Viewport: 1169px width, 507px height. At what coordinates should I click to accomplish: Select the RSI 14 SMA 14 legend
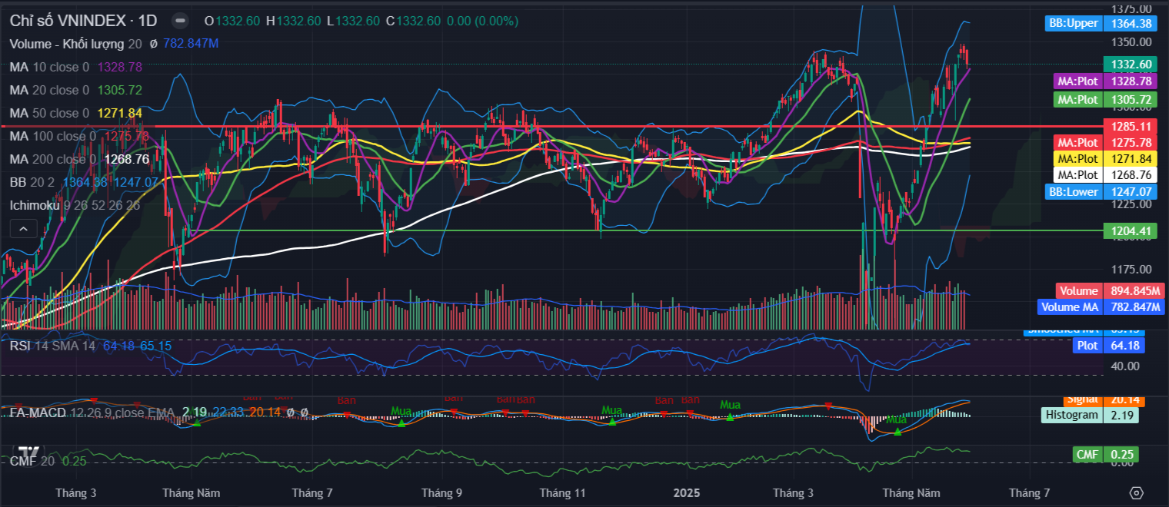coord(52,346)
